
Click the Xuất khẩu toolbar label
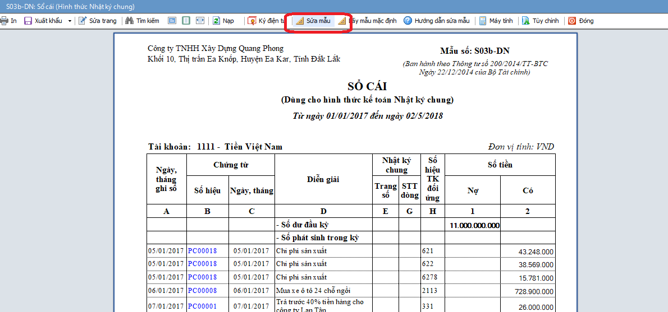coord(49,20)
